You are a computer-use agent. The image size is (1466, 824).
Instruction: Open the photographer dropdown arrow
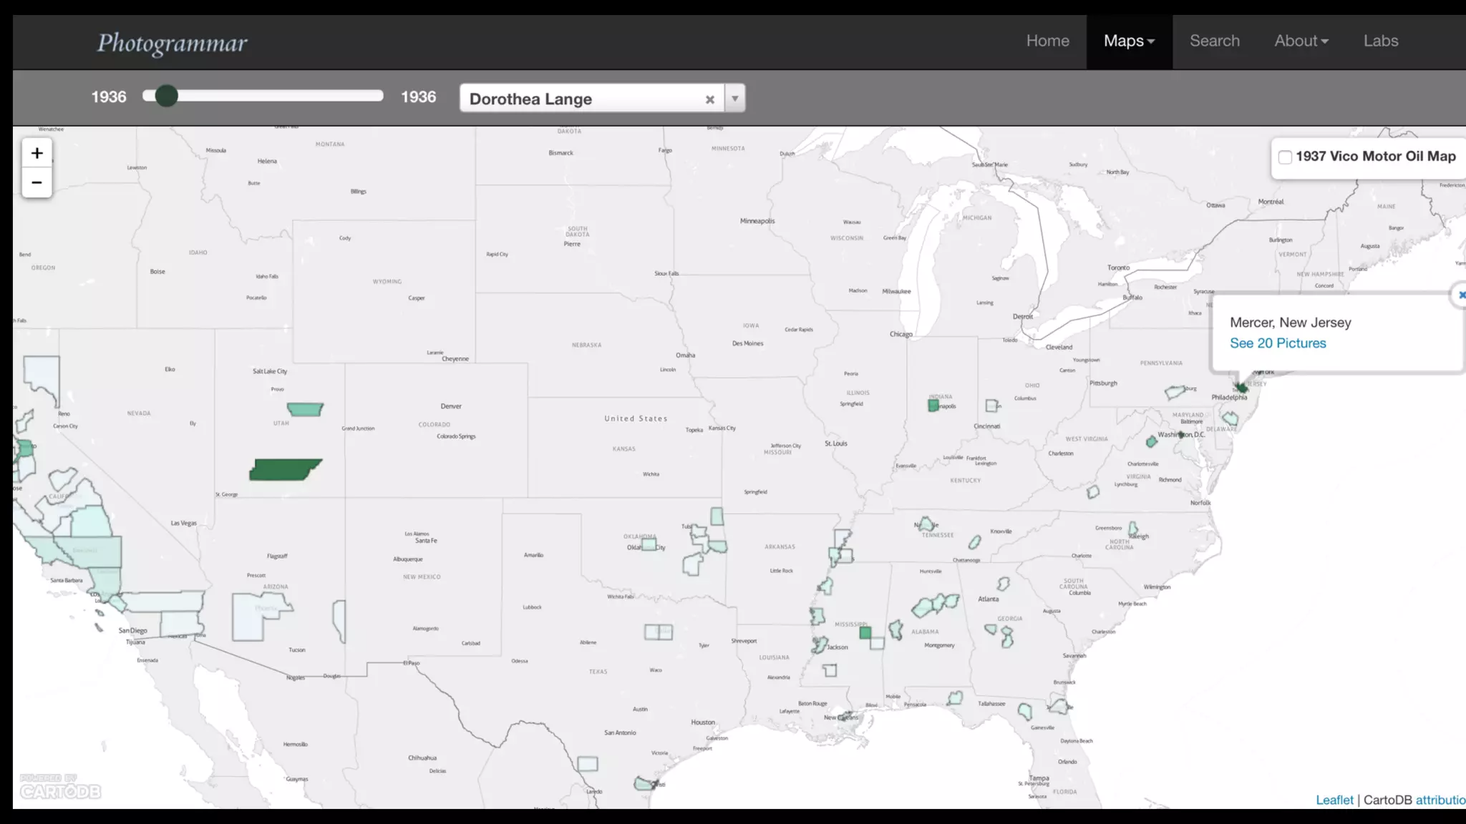(734, 99)
